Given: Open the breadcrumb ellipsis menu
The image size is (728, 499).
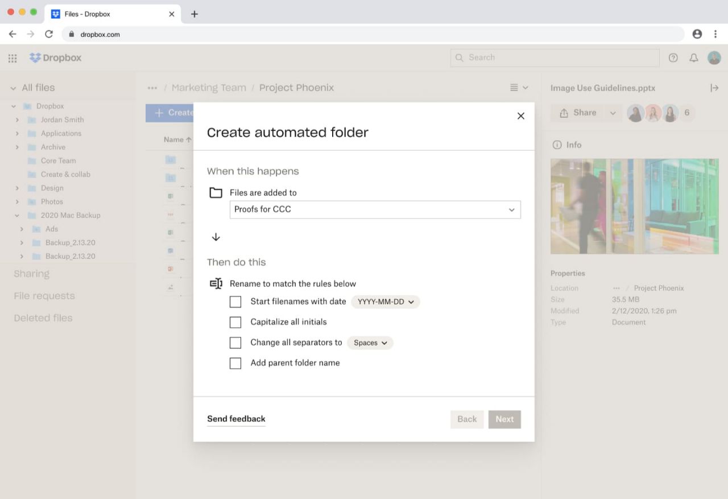Looking at the screenshot, I should 152,88.
